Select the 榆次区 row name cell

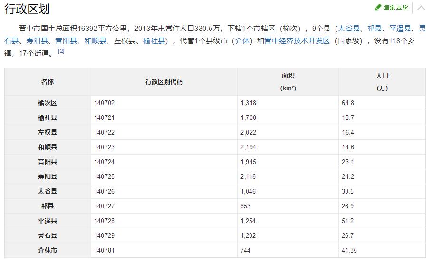click(48, 103)
